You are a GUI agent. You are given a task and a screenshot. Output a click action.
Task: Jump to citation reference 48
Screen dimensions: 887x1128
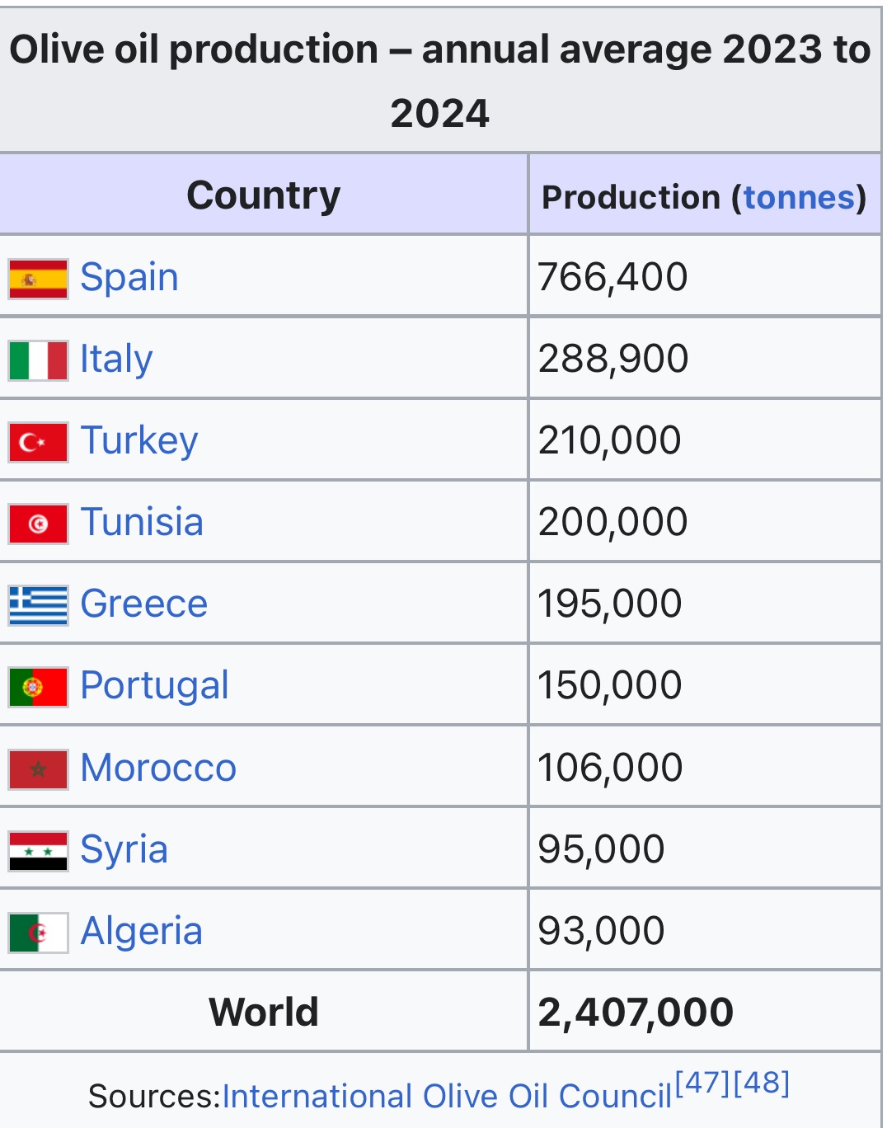(x=762, y=1083)
